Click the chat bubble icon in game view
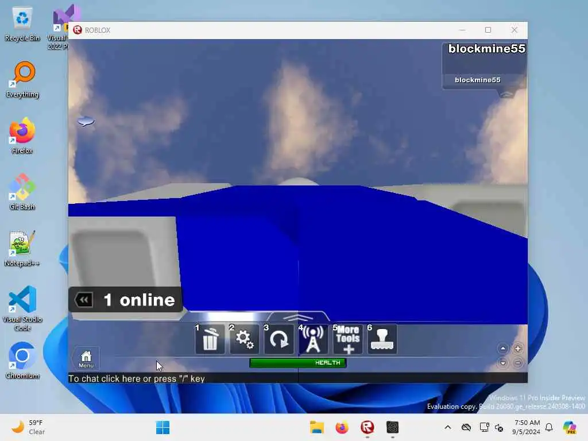The width and height of the screenshot is (588, 441). click(x=86, y=121)
